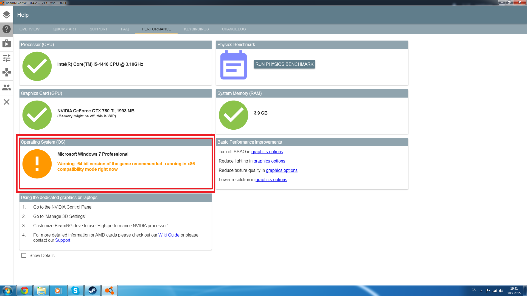This screenshot has width=527, height=296.
Task: Open the Wiki Guide link
Action: click(169, 235)
